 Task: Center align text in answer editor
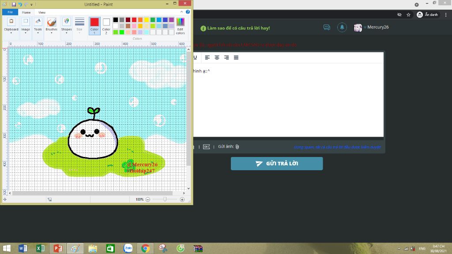(217, 57)
